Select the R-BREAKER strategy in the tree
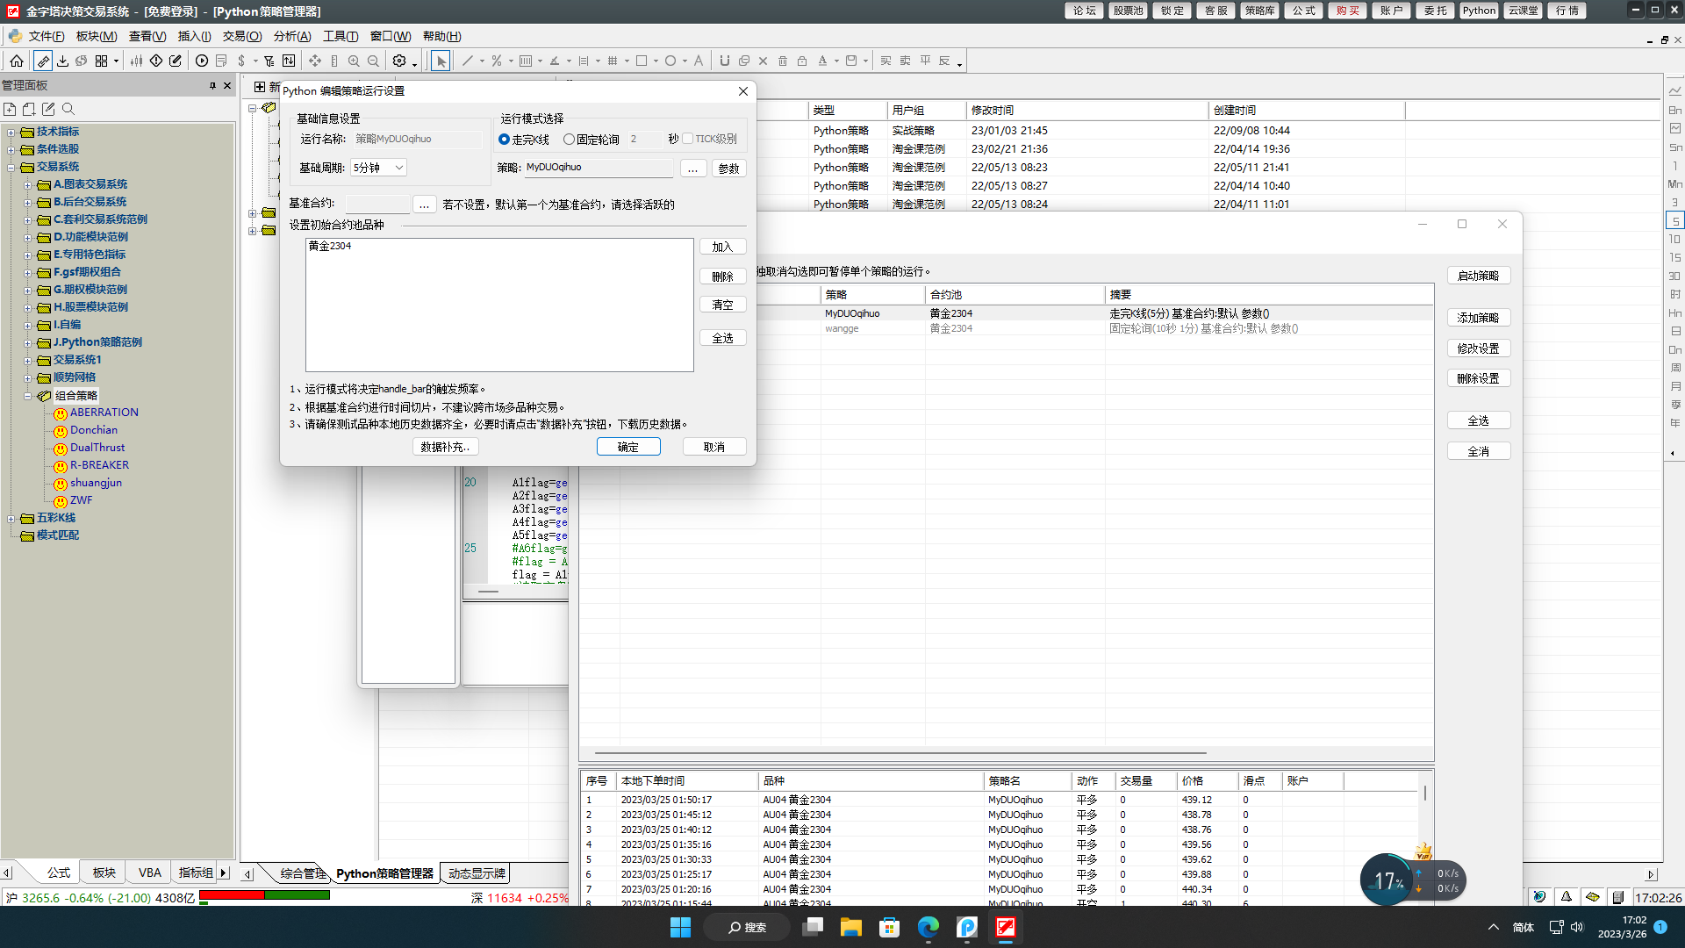The height and width of the screenshot is (948, 1685). [x=99, y=465]
